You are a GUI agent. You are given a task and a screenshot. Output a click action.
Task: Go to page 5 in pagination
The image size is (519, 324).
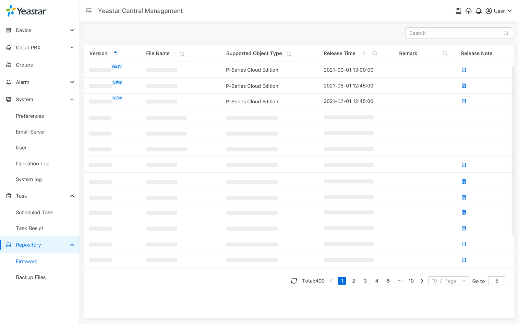(388, 281)
